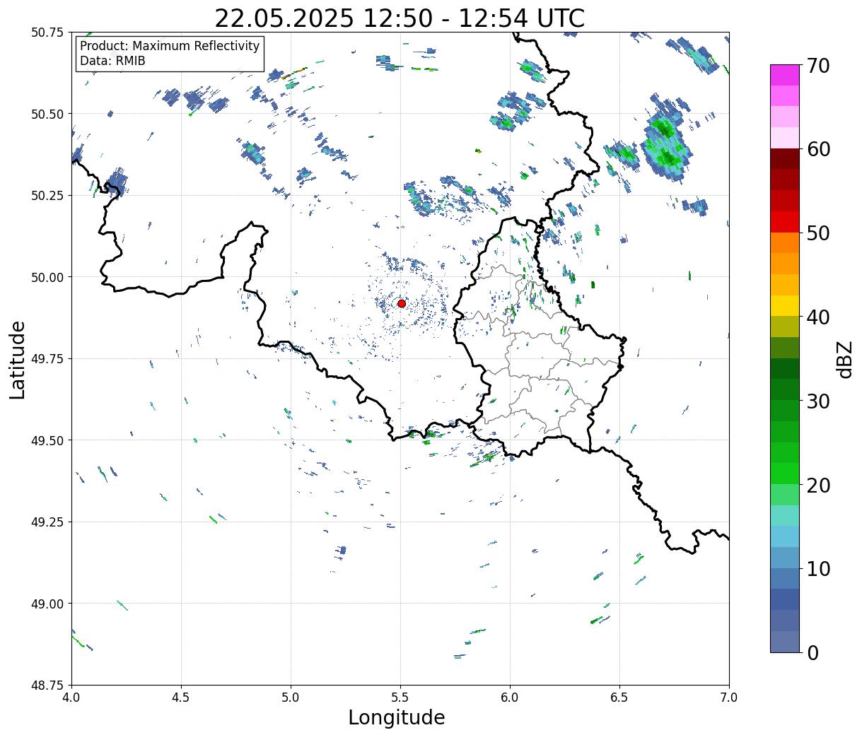The width and height of the screenshot is (862, 735).
Task: Click the 'Longitude' axis label
Action: (x=397, y=717)
